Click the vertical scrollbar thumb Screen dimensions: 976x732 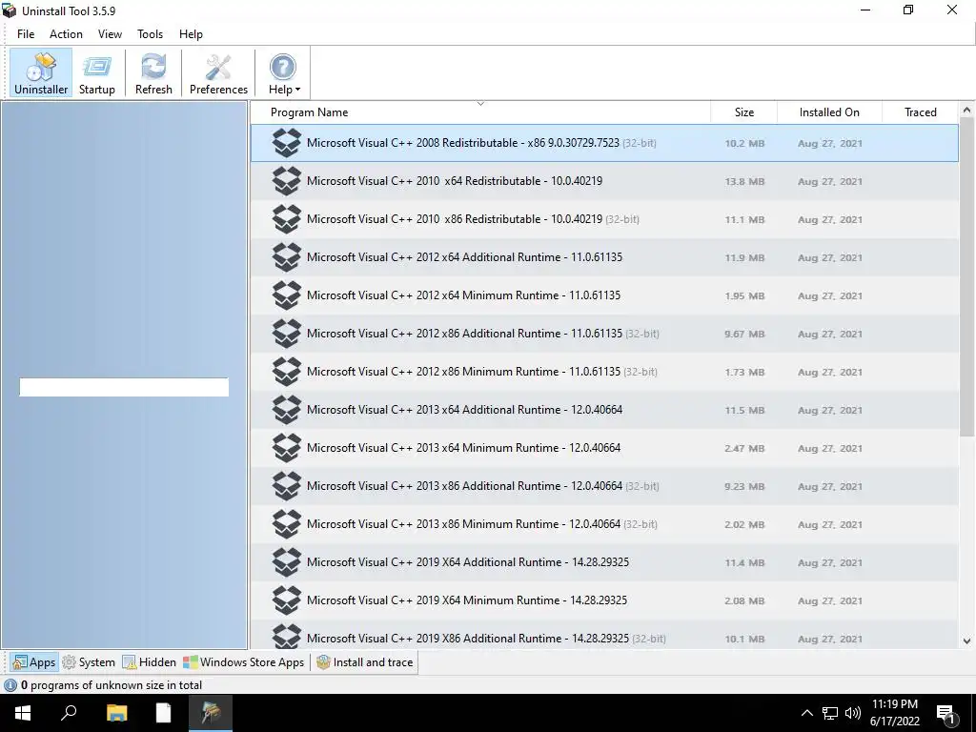pyautogui.click(x=966, y=276)
